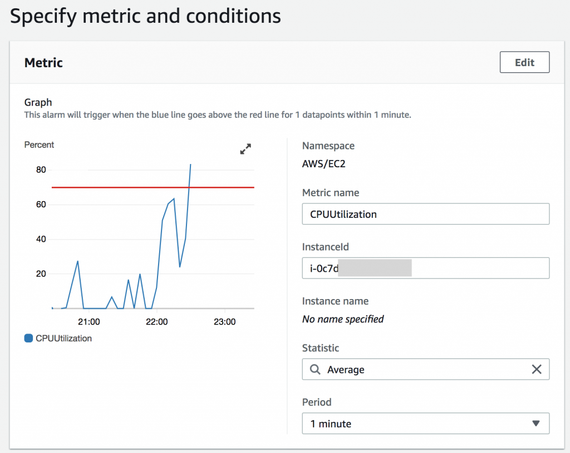Open the Period dropdown
This screenshot has width=570, height=453.
click(536, 423)
